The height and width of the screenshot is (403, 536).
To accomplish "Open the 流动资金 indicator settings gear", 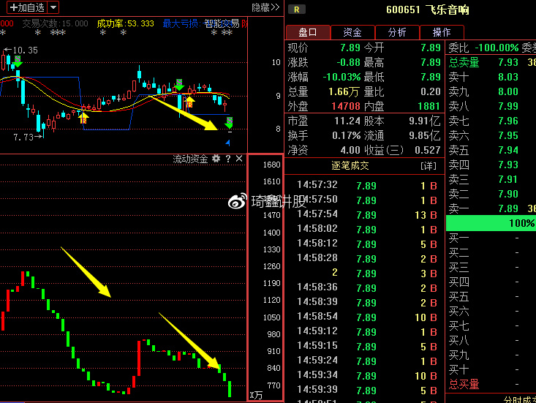I will coord(216,159).
